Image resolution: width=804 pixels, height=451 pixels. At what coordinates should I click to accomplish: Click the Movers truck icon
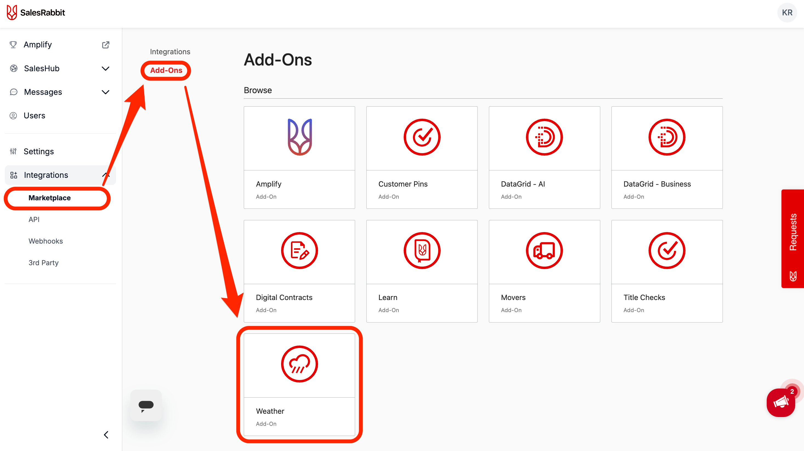(x=544, y=250)
